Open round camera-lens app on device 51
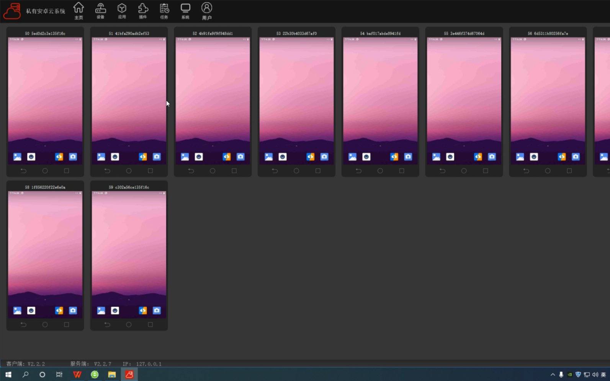 [115, 157]
